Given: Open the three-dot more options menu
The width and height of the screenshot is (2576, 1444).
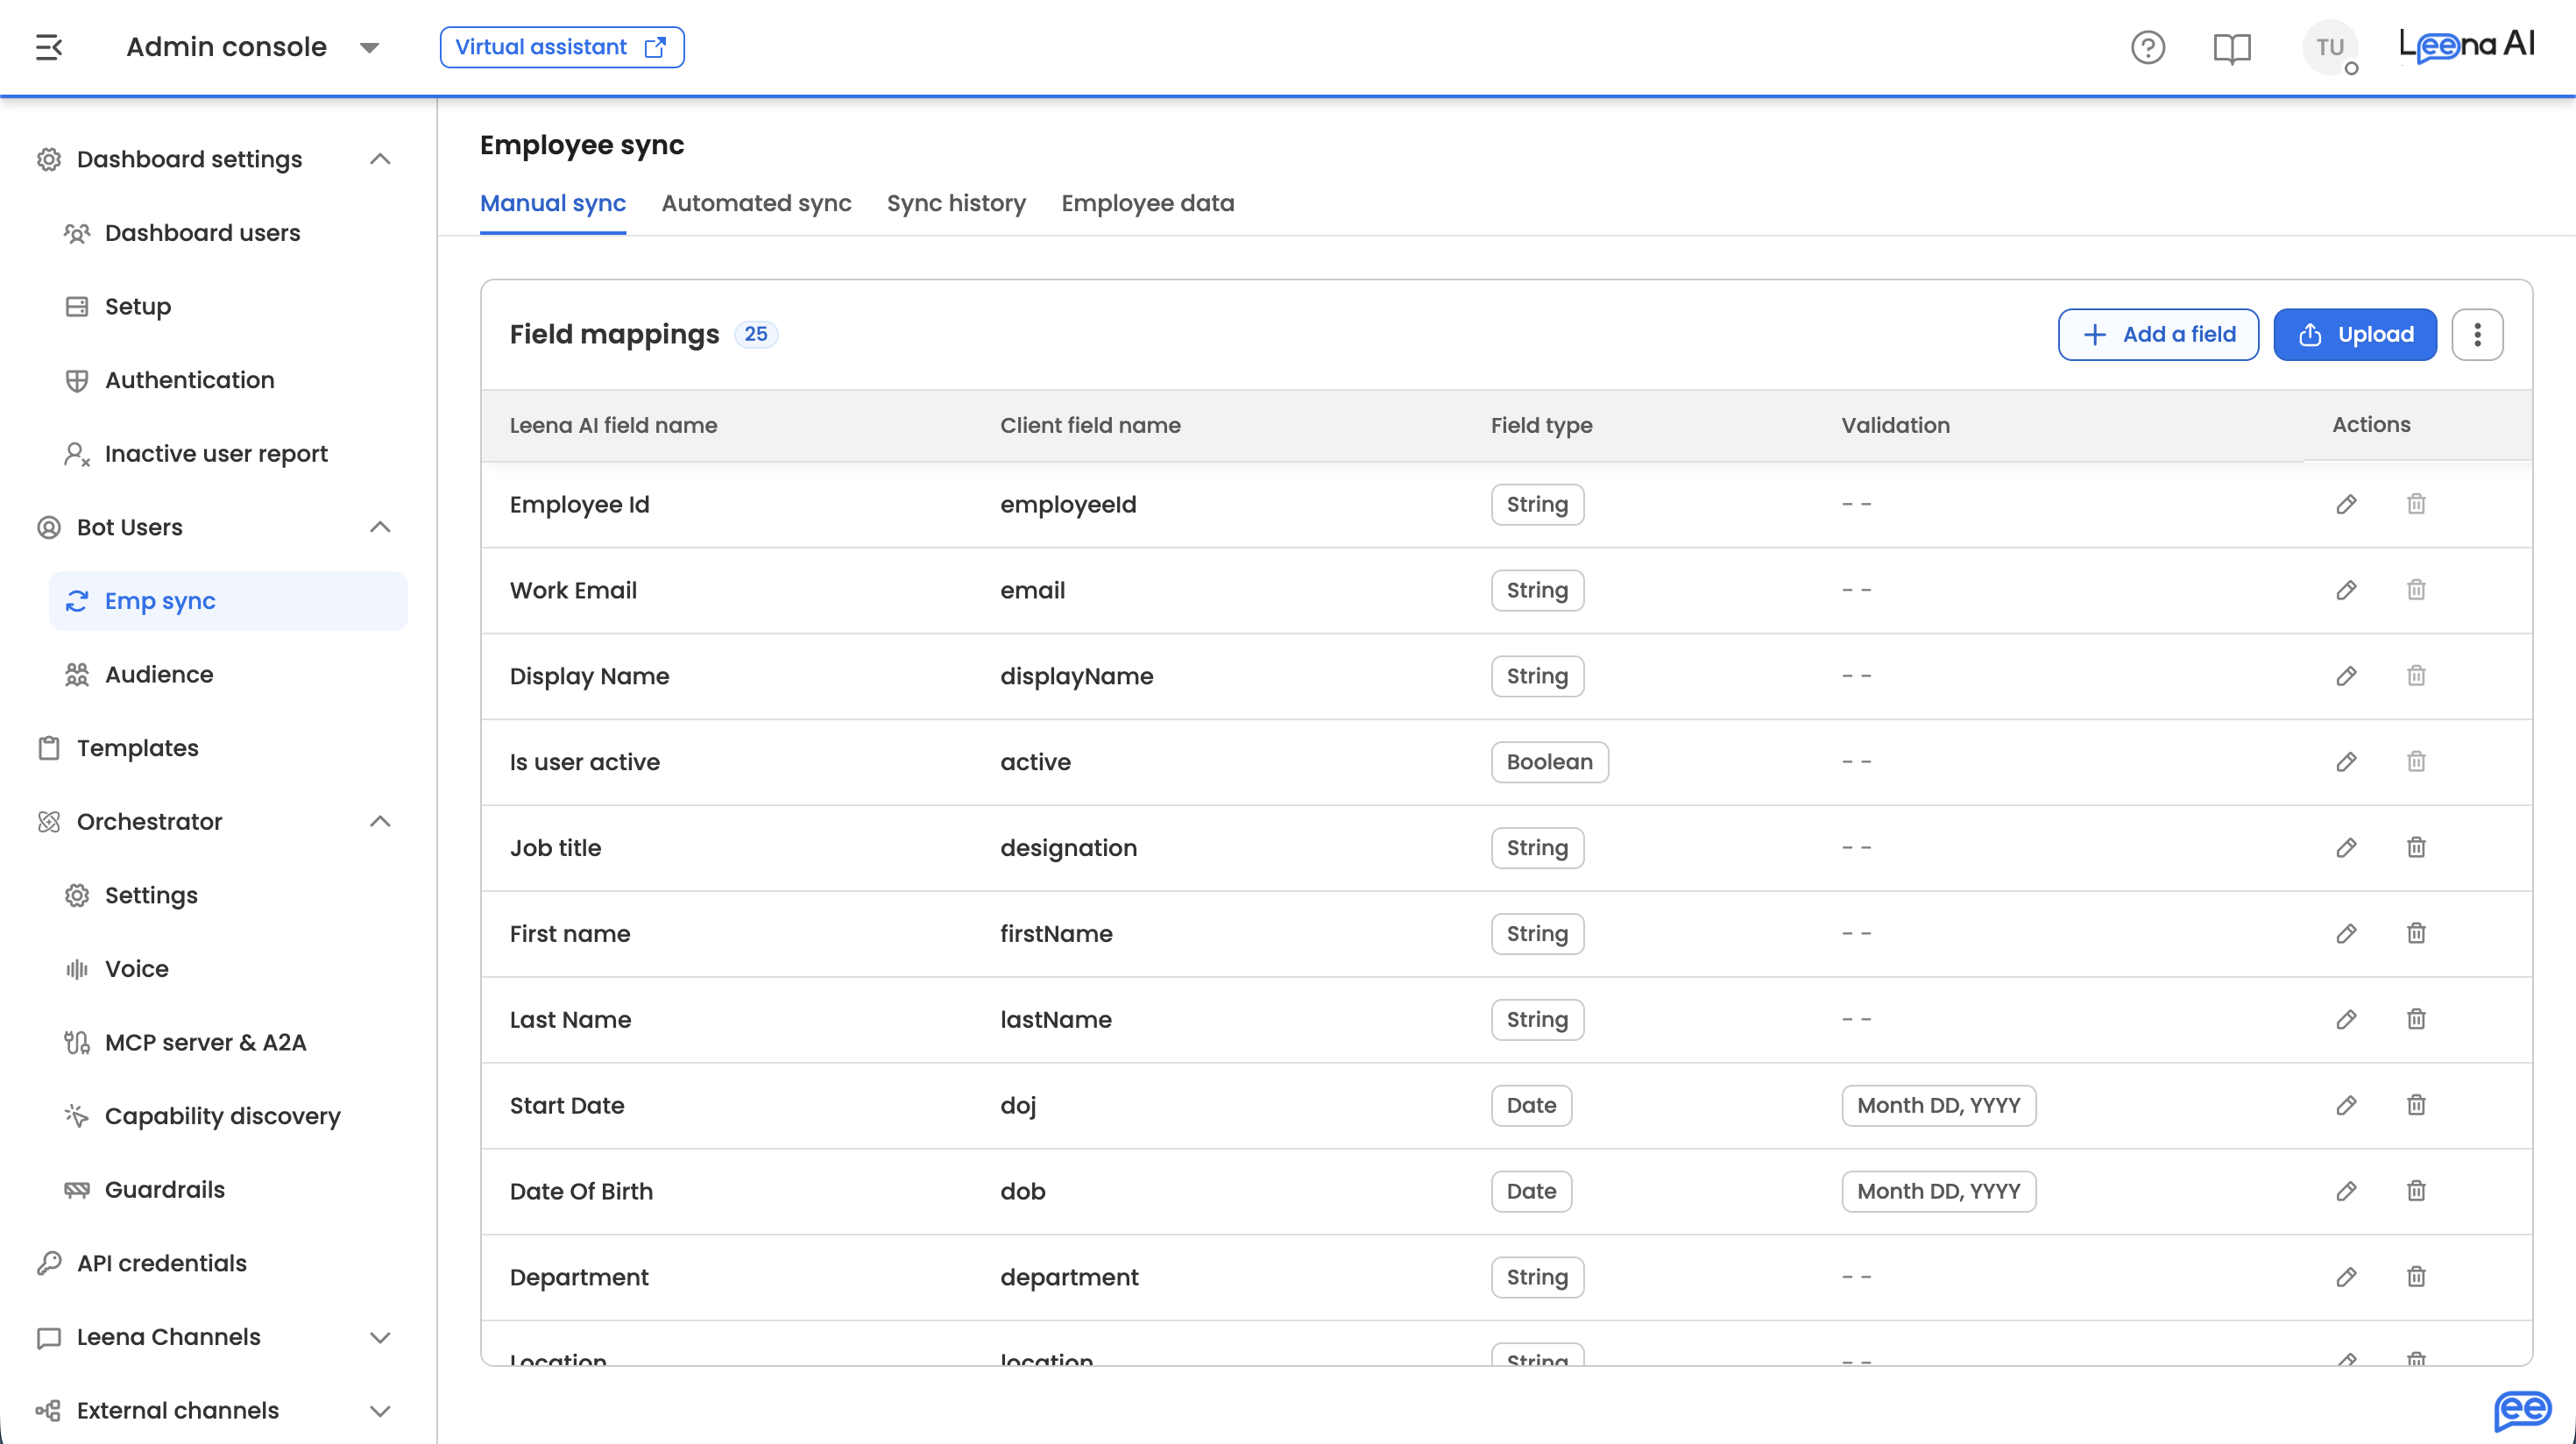Looking at the screenshot, I should tap(2477, 334).
